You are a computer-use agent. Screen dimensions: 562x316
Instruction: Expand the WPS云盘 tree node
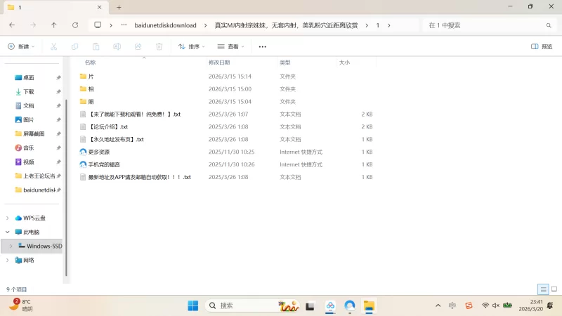[x=8, y=218]
